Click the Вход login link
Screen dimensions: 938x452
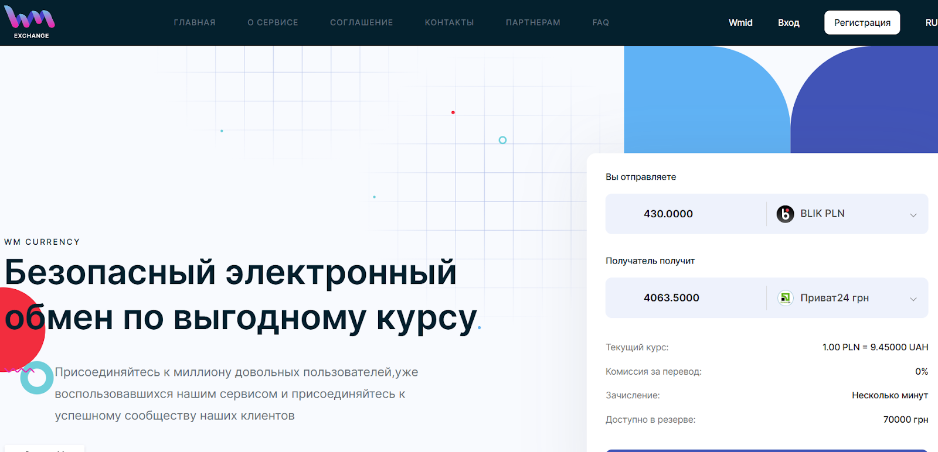789,22
